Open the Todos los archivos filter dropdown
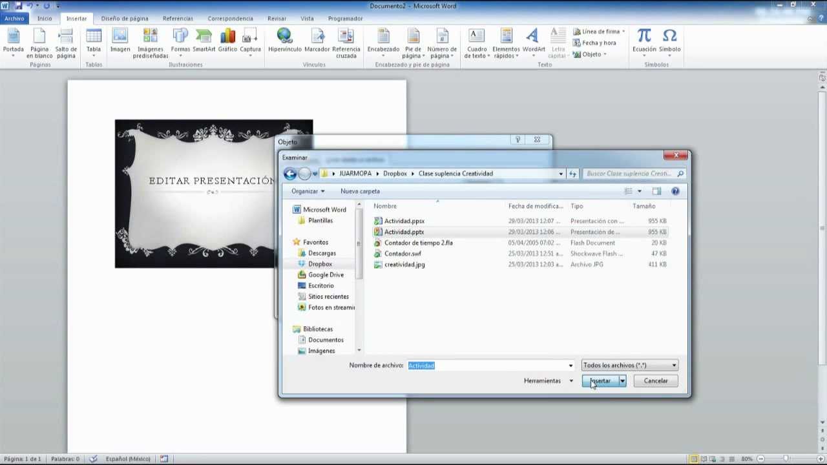Viewport: 827px width, 465px height. [x=629, y=366]
